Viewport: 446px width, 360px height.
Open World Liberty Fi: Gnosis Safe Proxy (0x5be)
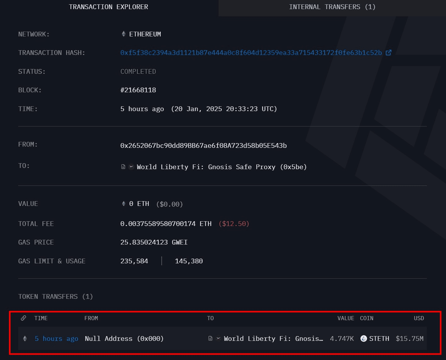(221, 167)
